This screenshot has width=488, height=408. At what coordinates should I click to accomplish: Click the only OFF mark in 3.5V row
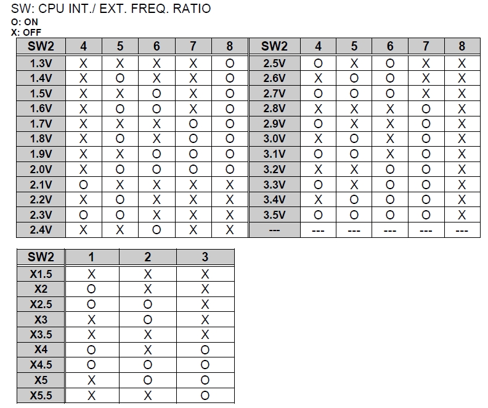pyautogui.click(x=462, y=215)
